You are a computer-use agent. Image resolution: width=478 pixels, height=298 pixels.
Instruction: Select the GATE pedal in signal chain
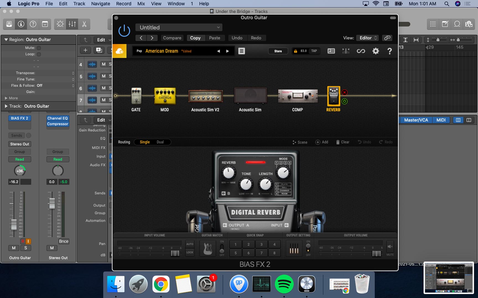point(136,96)
